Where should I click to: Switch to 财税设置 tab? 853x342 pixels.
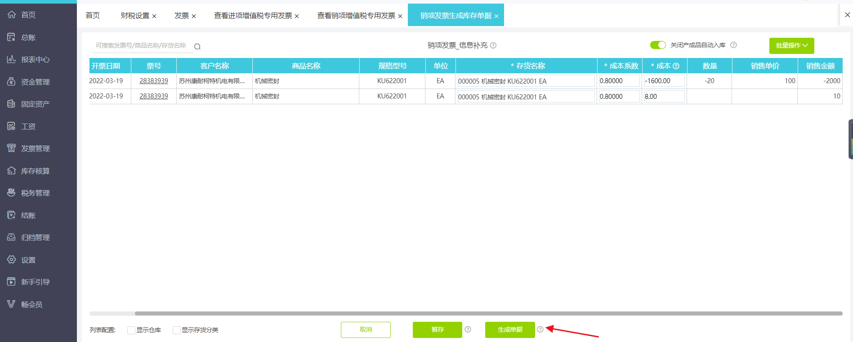coord(135,16)
